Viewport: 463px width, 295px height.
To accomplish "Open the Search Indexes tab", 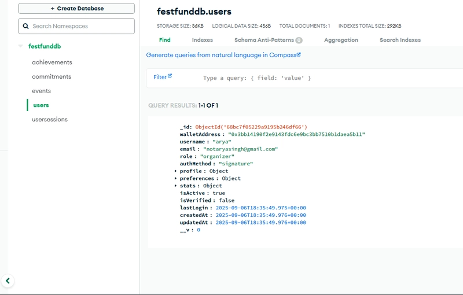I will tap(400, 40).
